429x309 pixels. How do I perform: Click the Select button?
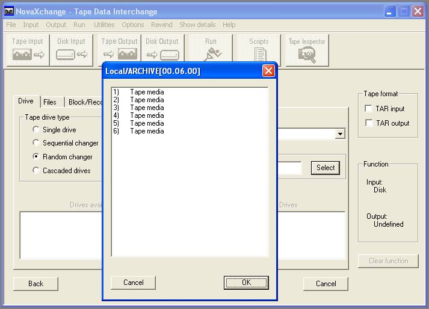click(x=326, y=168)
